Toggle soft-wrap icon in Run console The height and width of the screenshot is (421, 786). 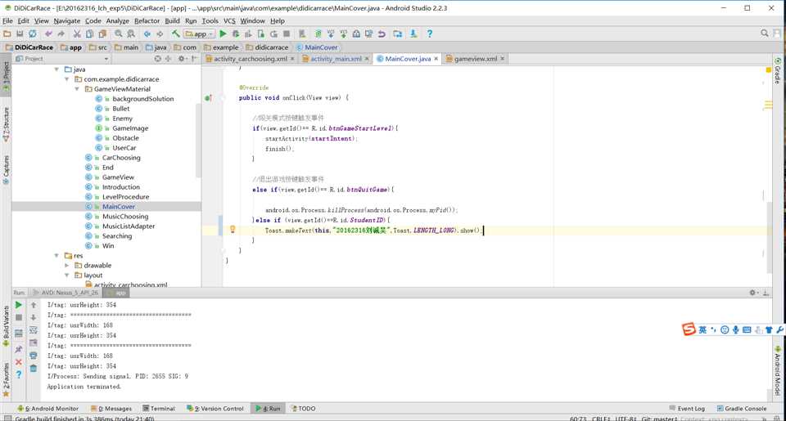[34, 330]
